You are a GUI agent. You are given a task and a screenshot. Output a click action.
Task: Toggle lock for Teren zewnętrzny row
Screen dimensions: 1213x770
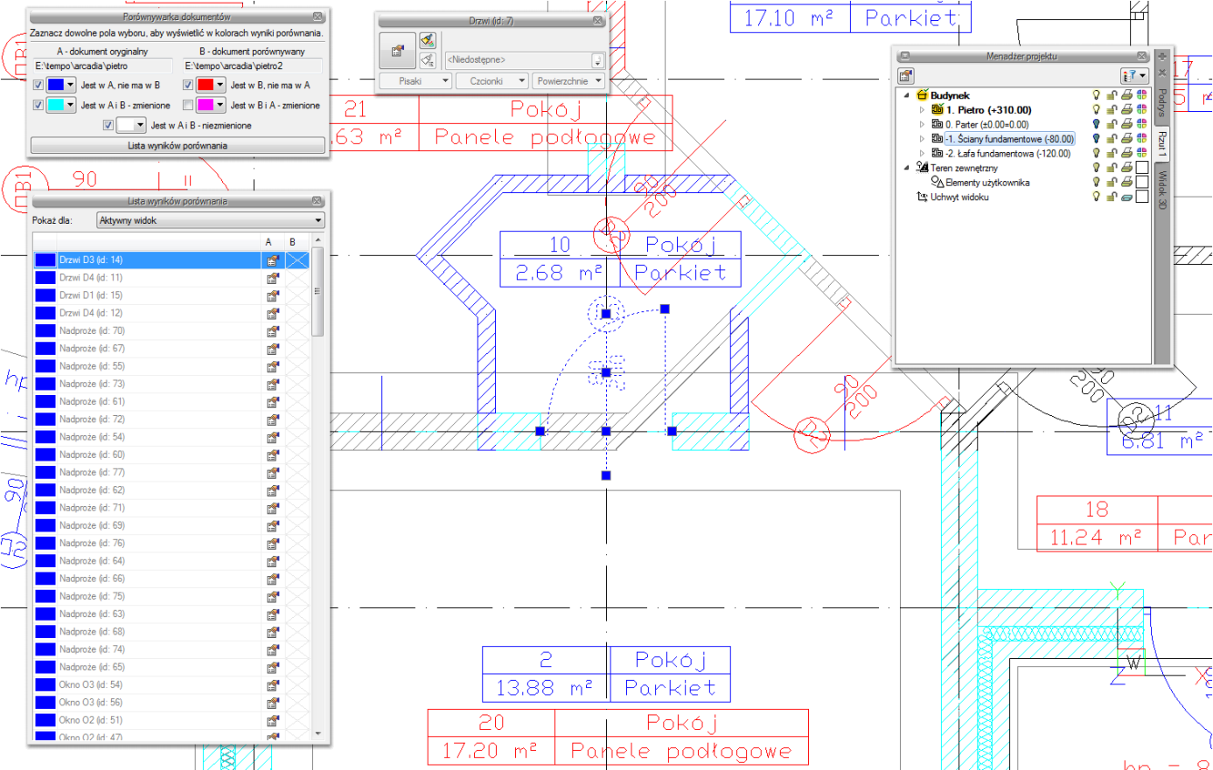pyautogui.click(x=1112, y=168)
